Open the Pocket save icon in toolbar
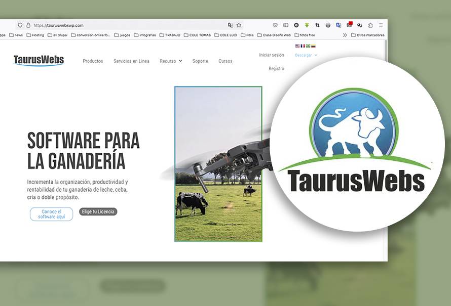Screen dimensions: 451x306 [275, 25]
